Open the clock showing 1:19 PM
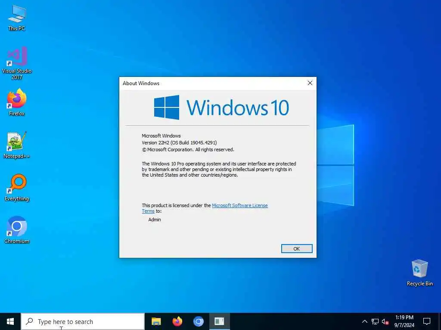 coord(404,321)
